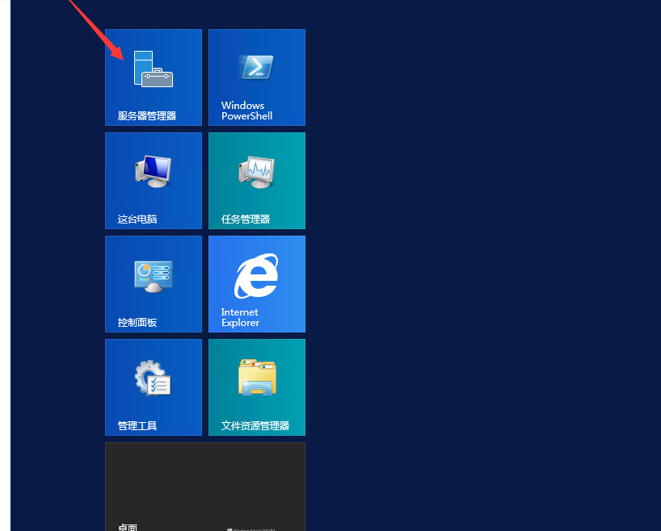Launch Windows PowerShell tile icon

(x=257, y=66)
